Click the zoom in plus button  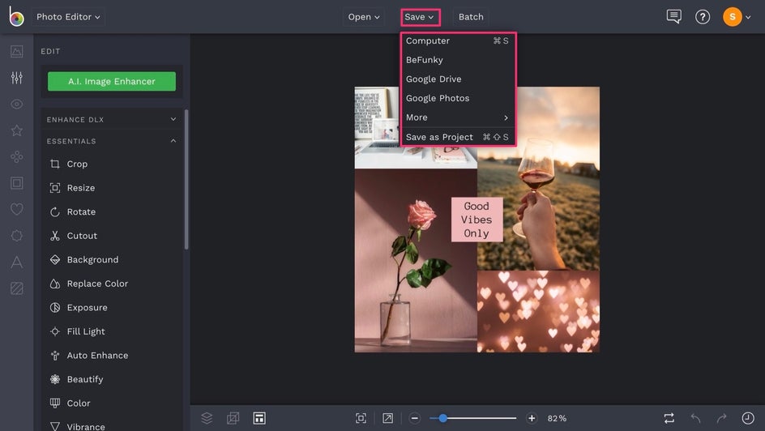coord(532,418)
